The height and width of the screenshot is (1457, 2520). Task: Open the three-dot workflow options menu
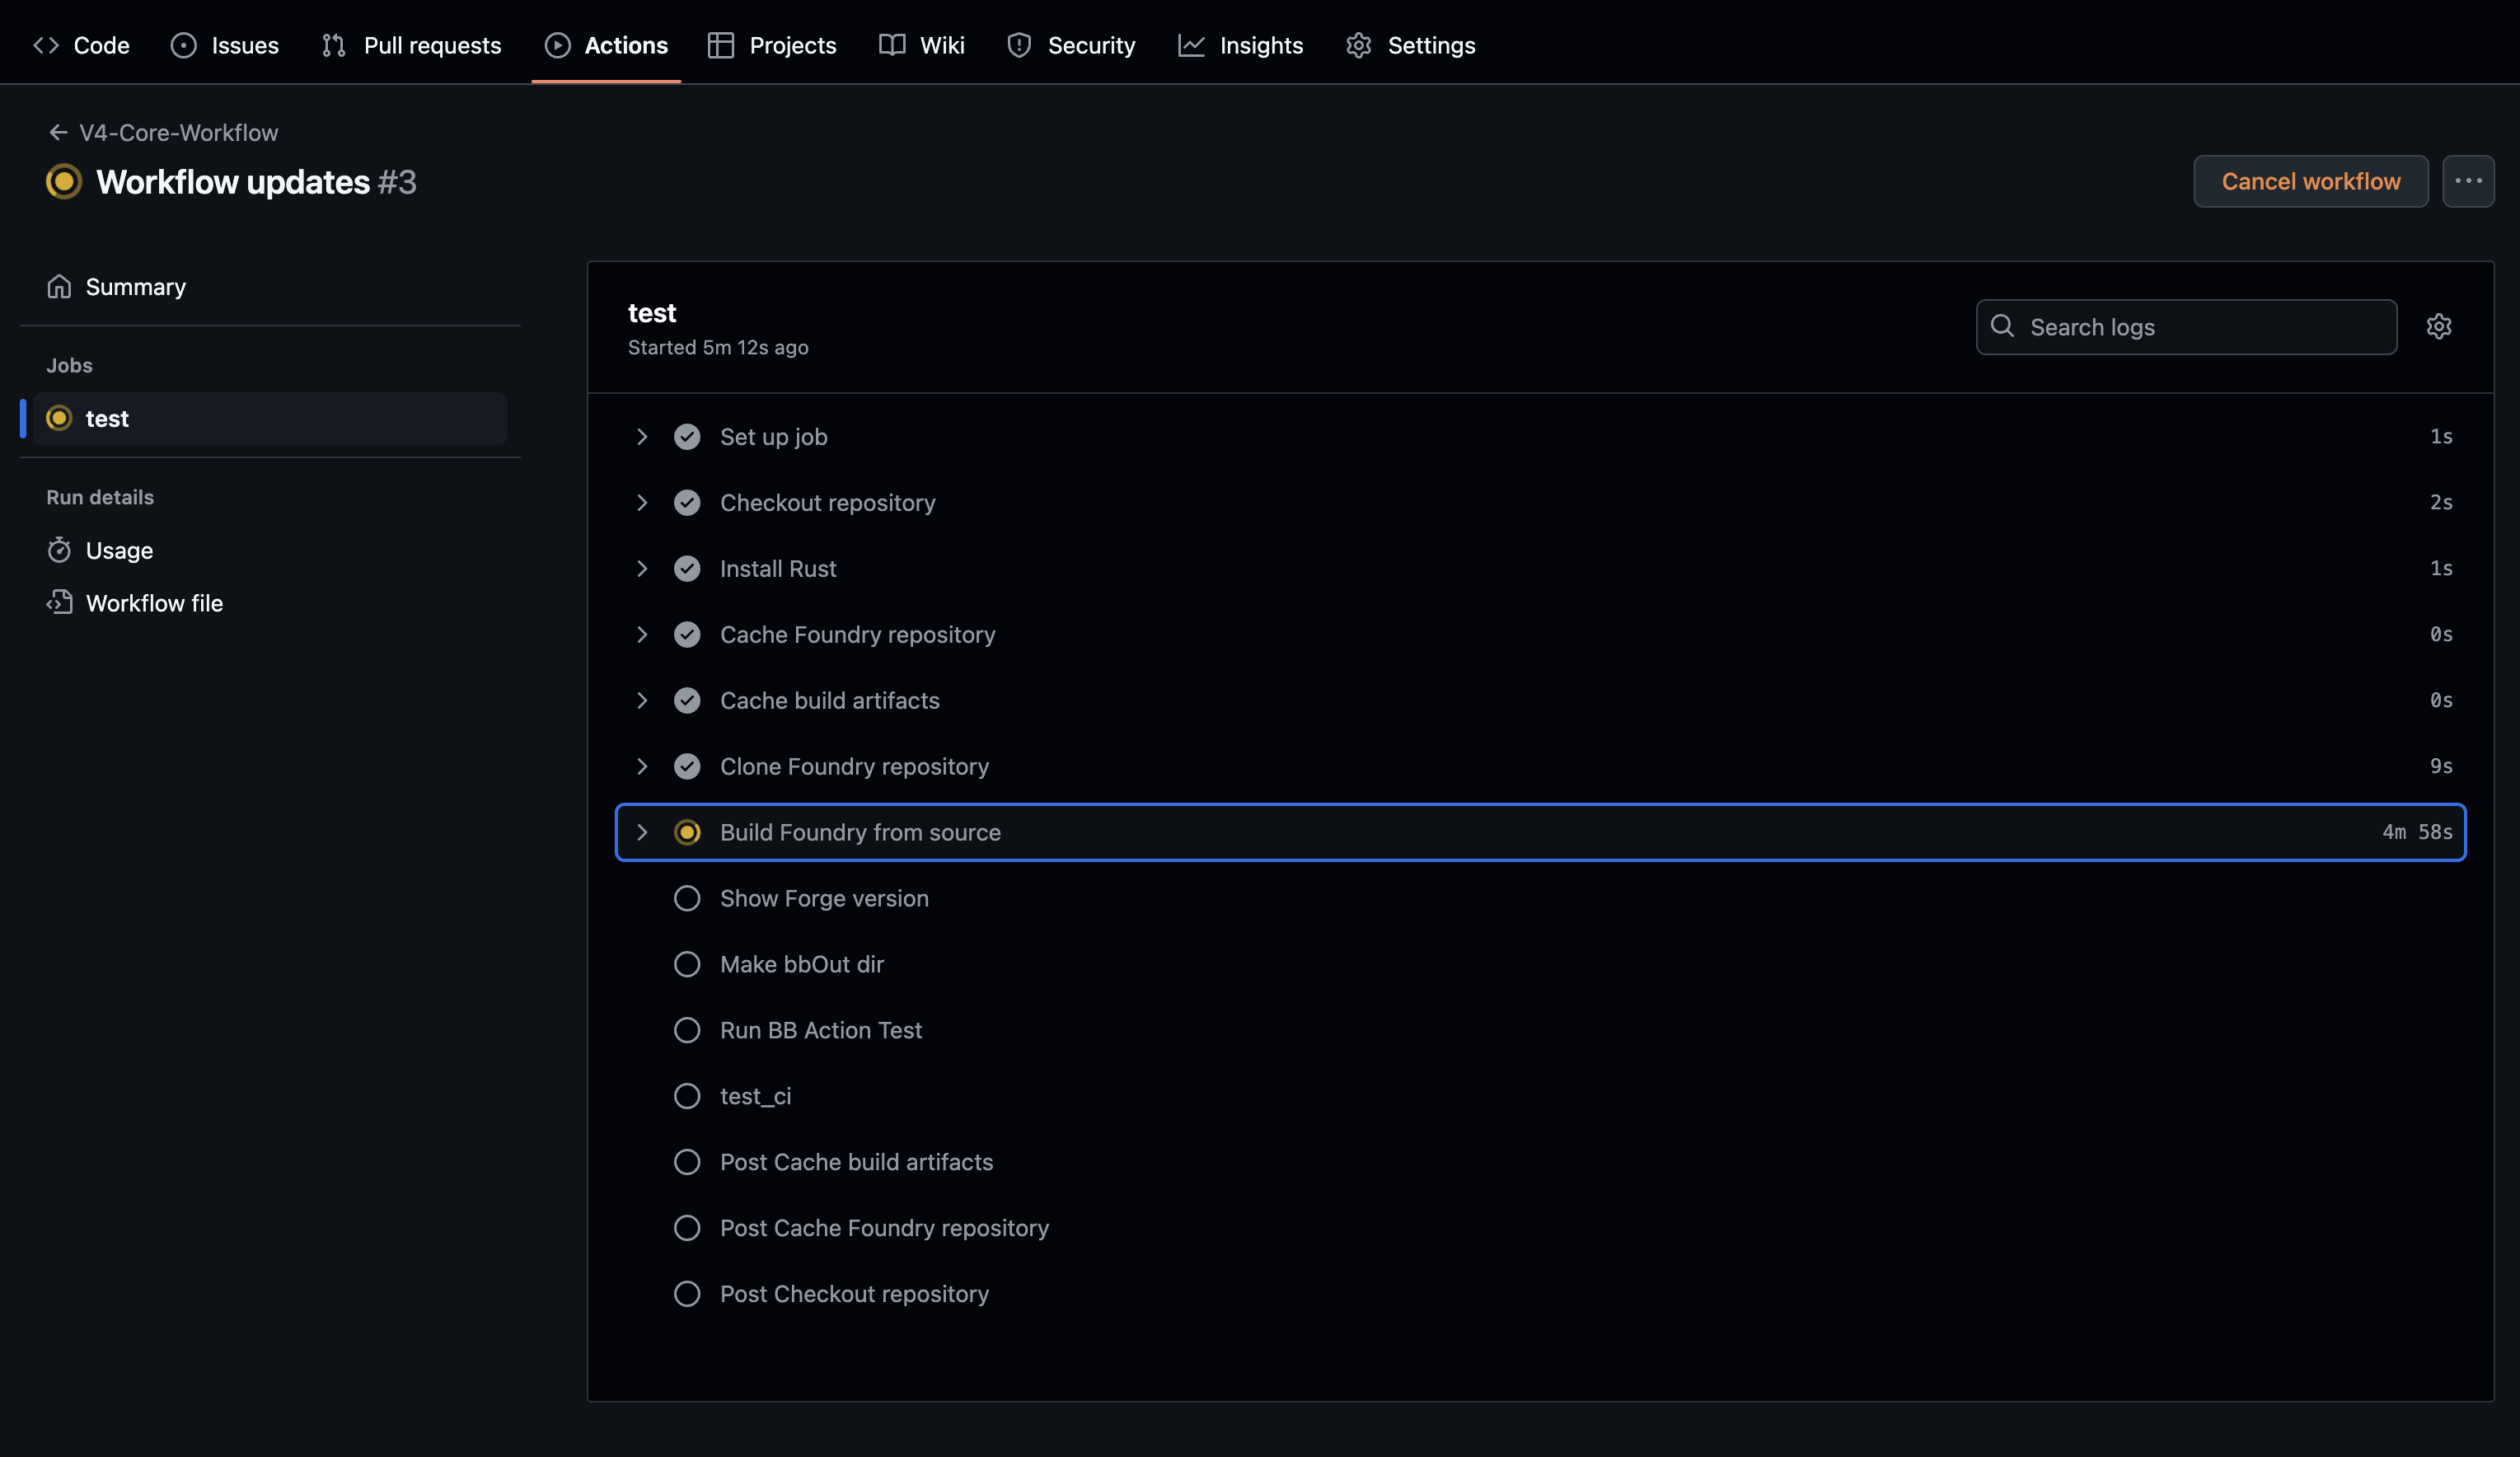(2467, 181)
